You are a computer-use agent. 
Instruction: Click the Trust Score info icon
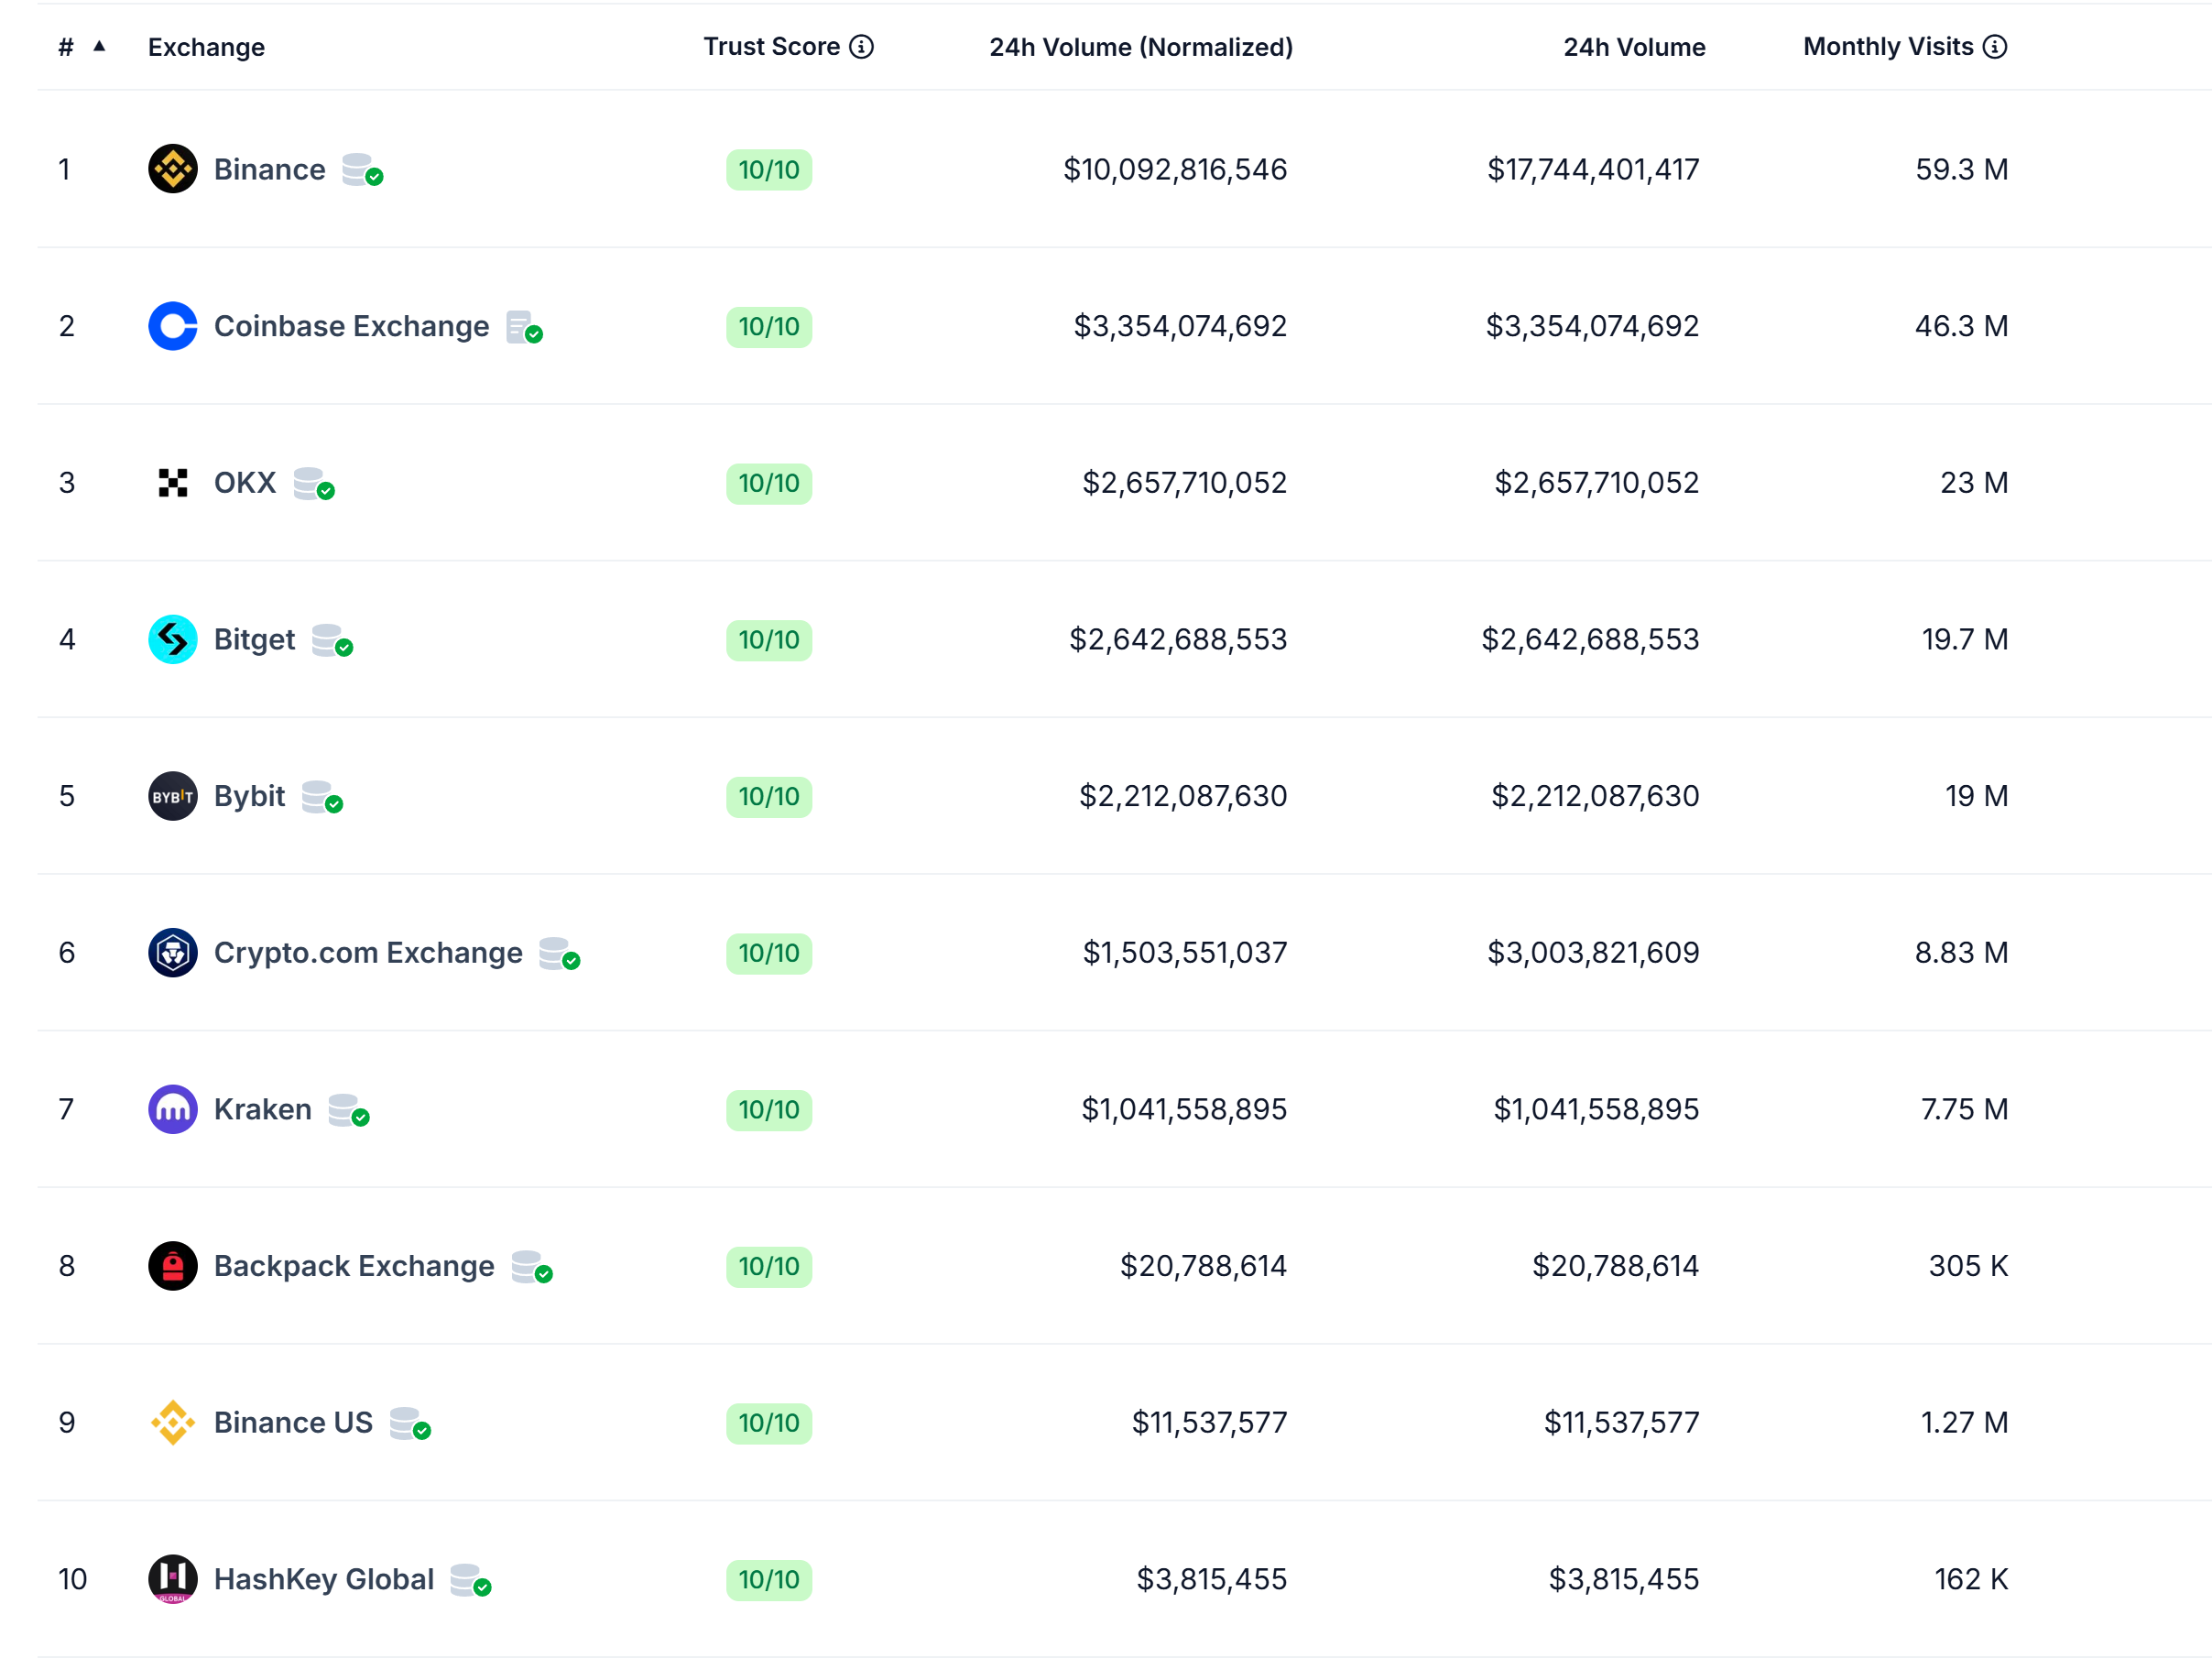(861, 47)
